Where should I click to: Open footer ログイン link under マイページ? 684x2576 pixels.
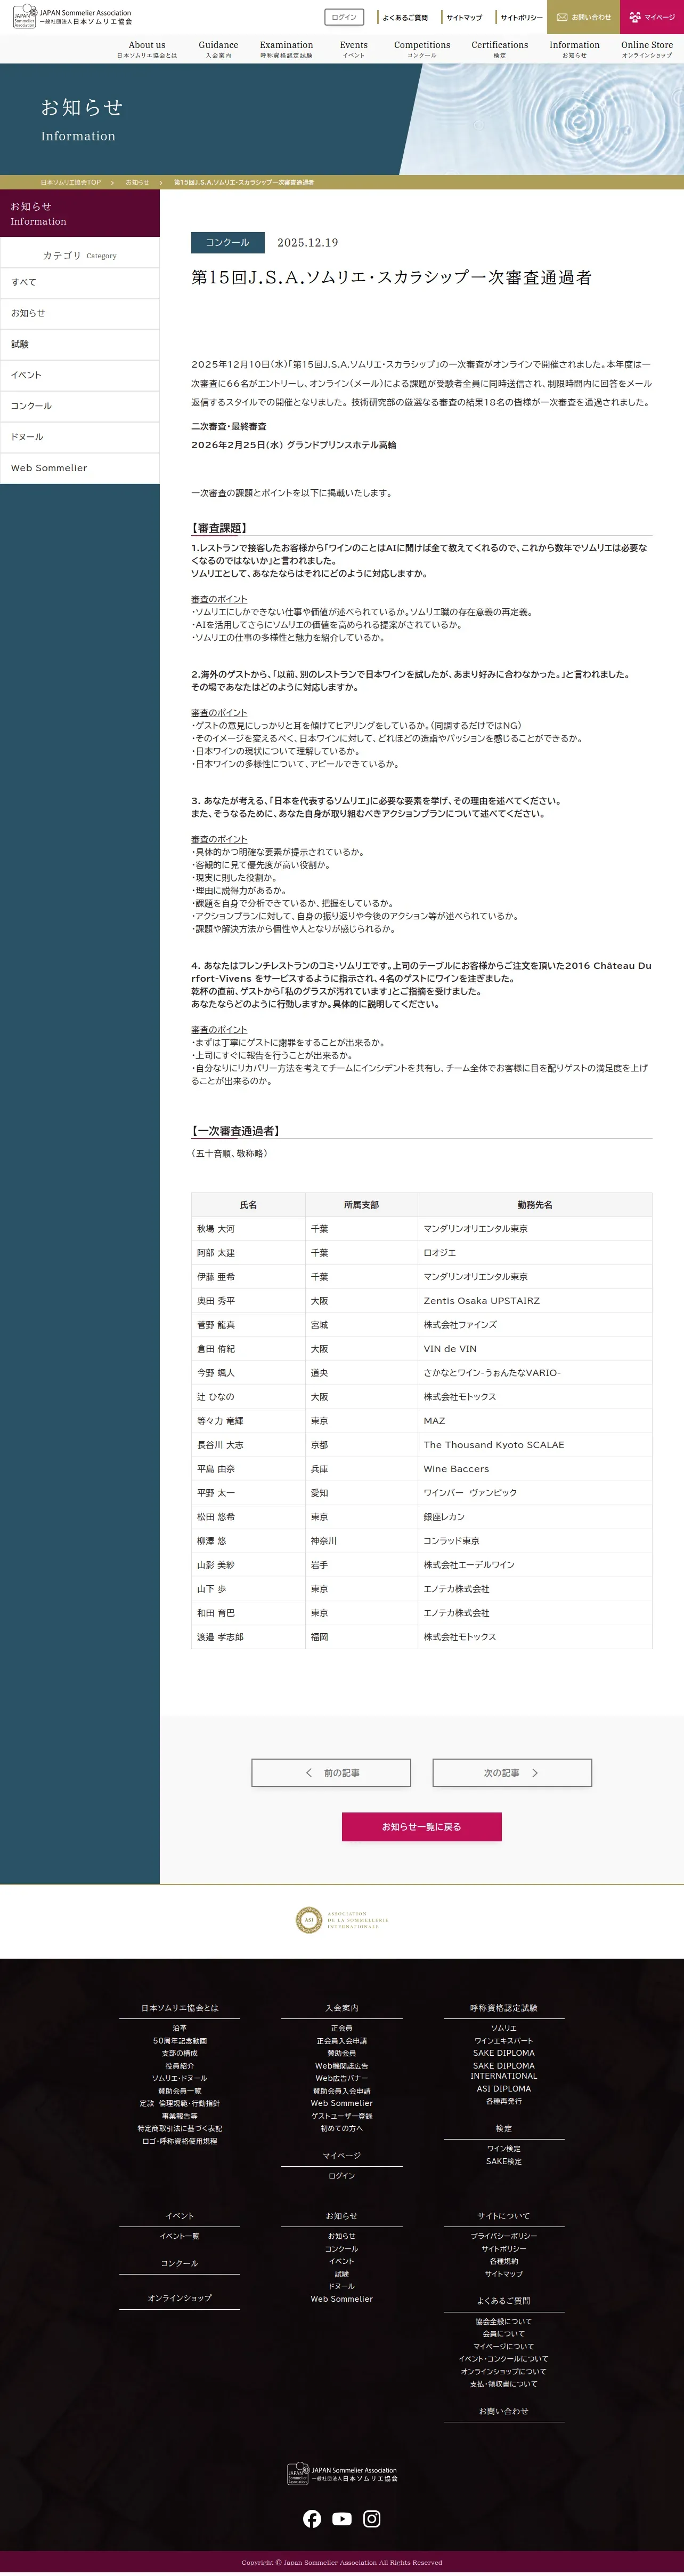[341, 2175]
